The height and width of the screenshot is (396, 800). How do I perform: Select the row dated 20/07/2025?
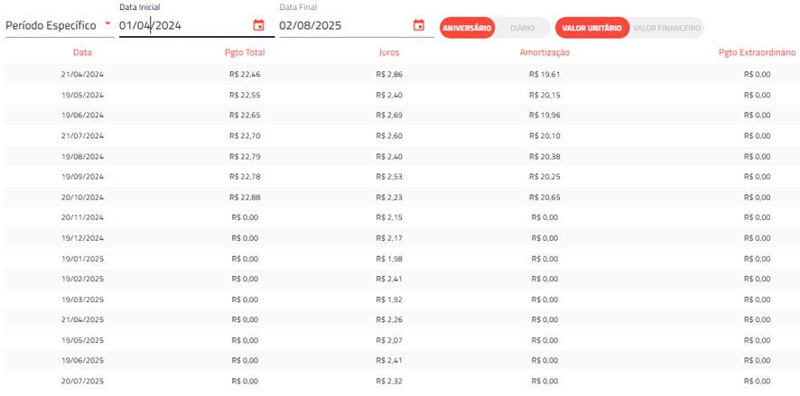pos(400,382)
